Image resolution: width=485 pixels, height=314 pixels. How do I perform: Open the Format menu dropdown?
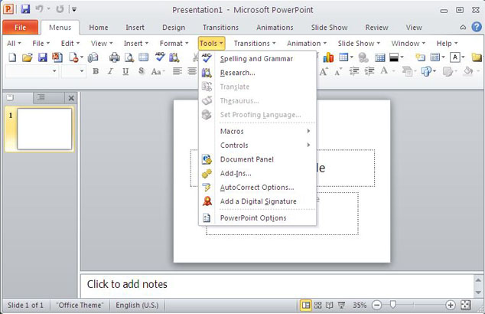[x=174, y=44]
